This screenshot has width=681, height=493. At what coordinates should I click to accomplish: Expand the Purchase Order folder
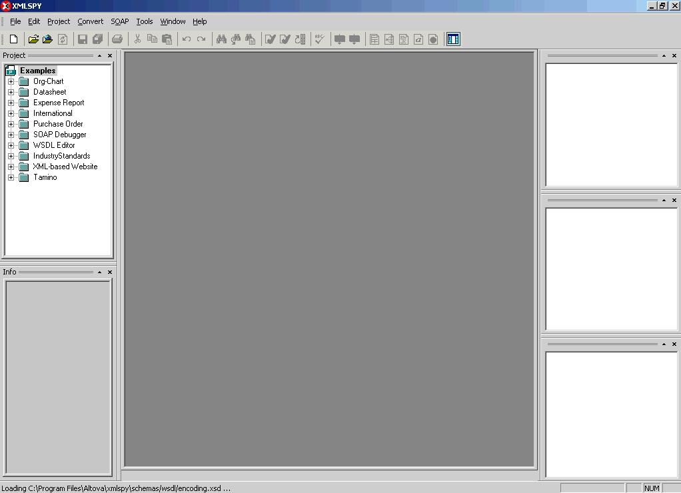point(11,124)
